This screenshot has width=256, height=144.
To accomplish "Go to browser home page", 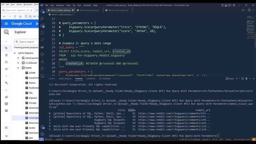I will point(20,16).
